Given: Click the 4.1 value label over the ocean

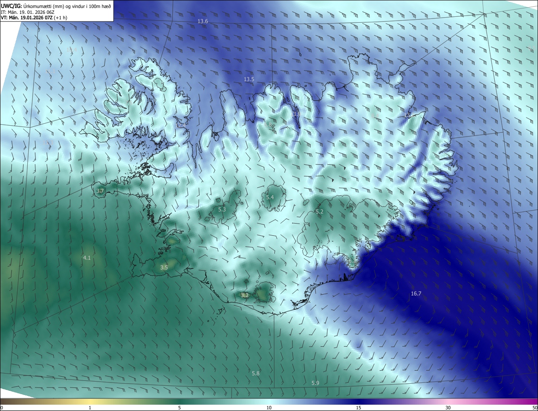Looking at the screenshot, I should point(87,258).
